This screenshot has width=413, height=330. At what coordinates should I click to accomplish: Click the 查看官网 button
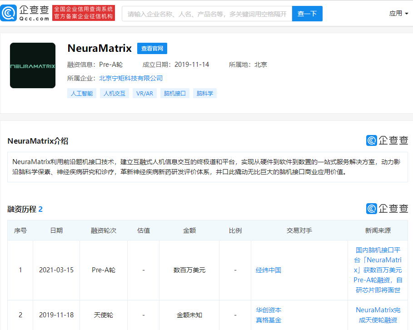tap(152, 49)
